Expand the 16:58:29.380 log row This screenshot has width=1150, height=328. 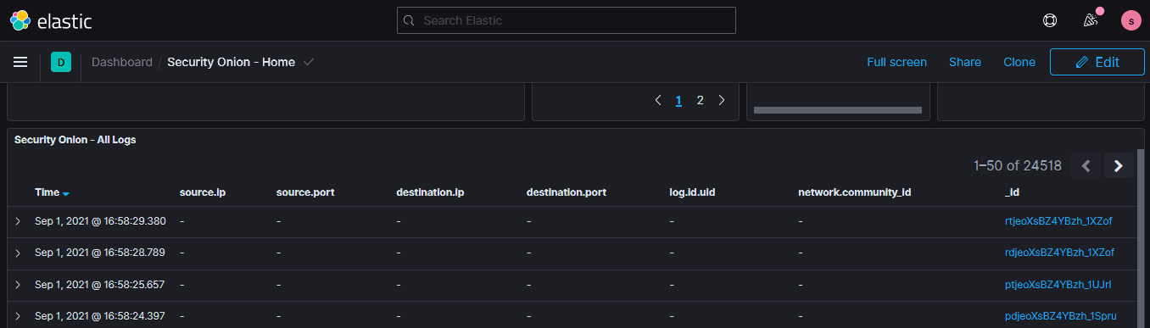point(18,221)
